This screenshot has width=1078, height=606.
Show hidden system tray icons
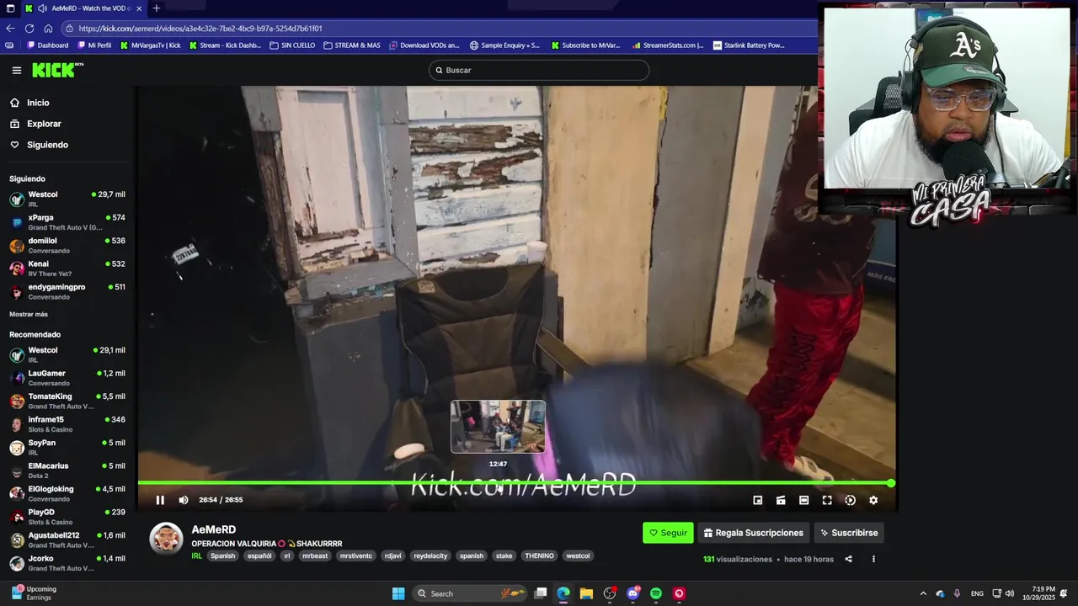(923, 593)
